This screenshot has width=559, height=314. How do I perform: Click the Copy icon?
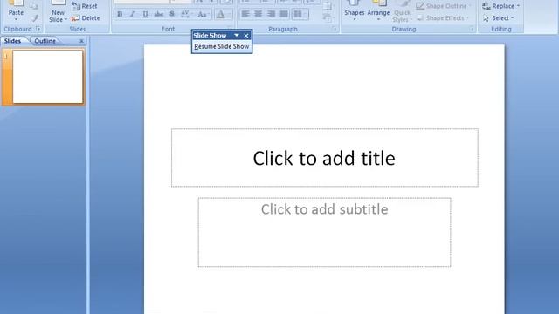coord(34,5)
